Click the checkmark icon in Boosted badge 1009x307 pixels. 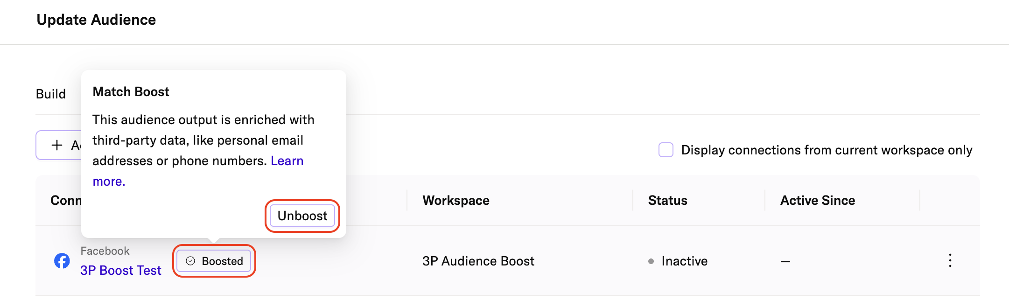tap(190, 261)
